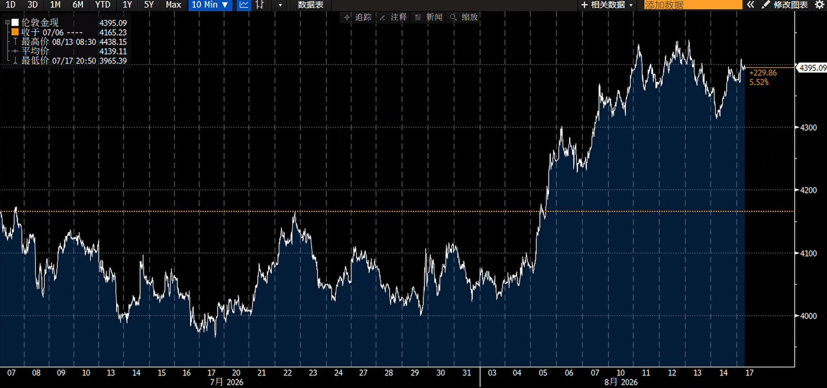Toggle the 新闻 news overlay
Screen dimensions: 827x388
[428, 17]
